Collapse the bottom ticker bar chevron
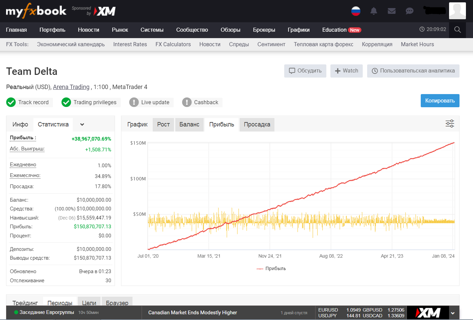The image size is (473, 320). pyautogui.click(x=453, y=313)
